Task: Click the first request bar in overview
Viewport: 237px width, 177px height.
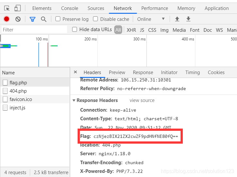Action: 5,46
